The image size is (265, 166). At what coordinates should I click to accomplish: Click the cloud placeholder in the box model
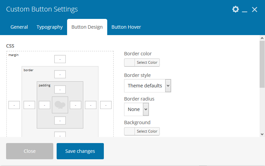coord(60,105)
